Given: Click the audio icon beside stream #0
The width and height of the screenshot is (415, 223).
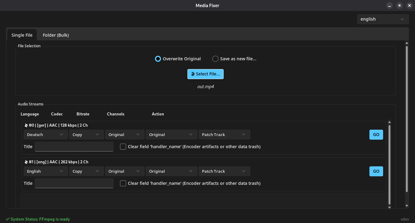Looking at the screenshot, I should tap(26, 125).
